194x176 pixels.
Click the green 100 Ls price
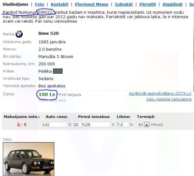point(46,94)
